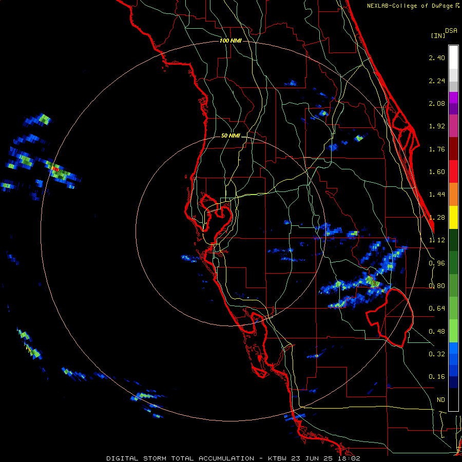Select the 1.76 scale value
The height and width of the screenshot is (462, 462).
coord(437,149)
